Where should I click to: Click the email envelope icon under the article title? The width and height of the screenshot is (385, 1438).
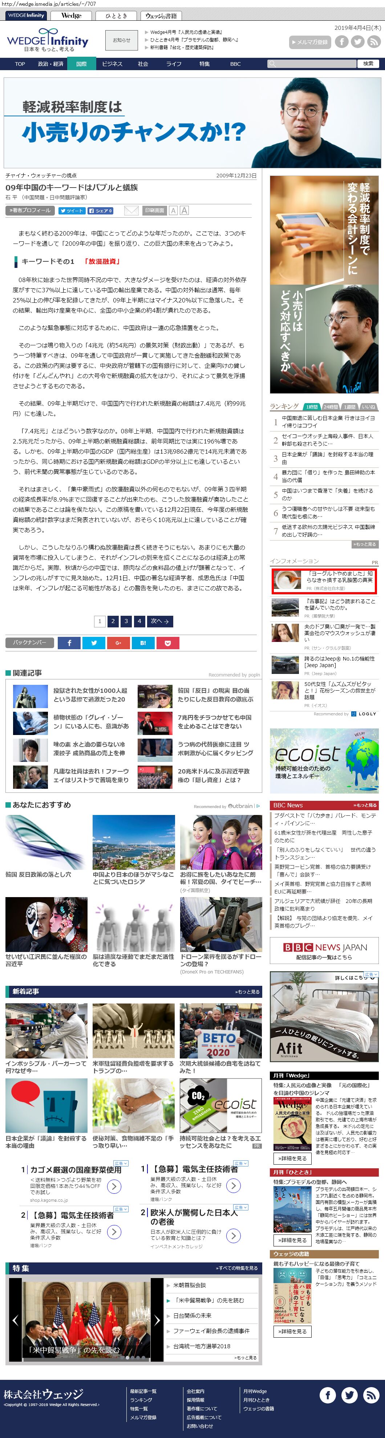coord(131,210)
